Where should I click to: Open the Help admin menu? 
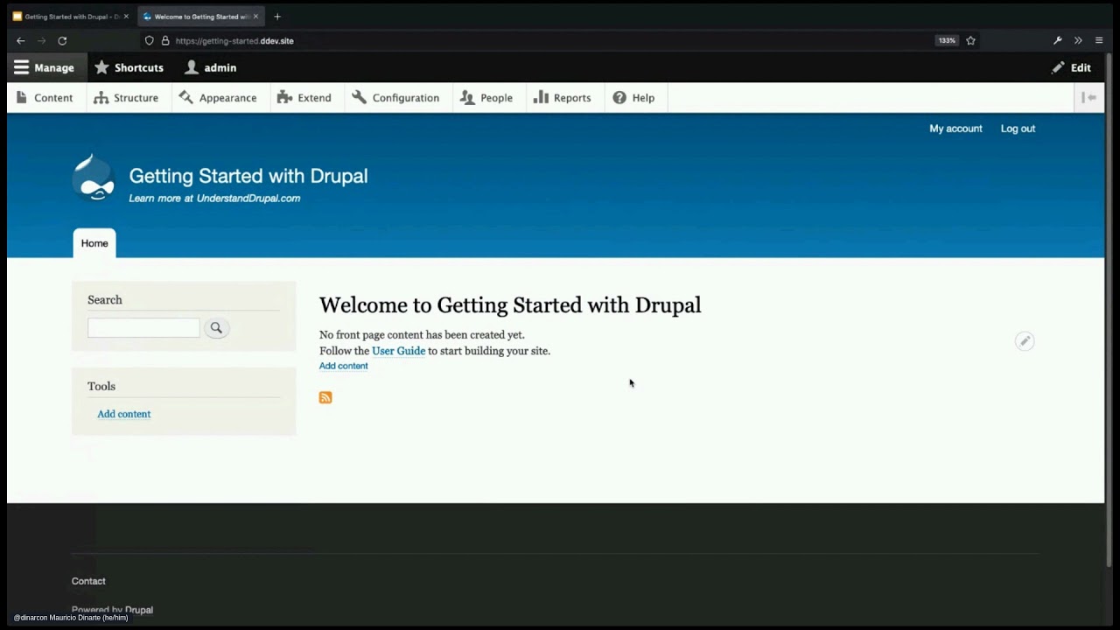coord(633,98)
